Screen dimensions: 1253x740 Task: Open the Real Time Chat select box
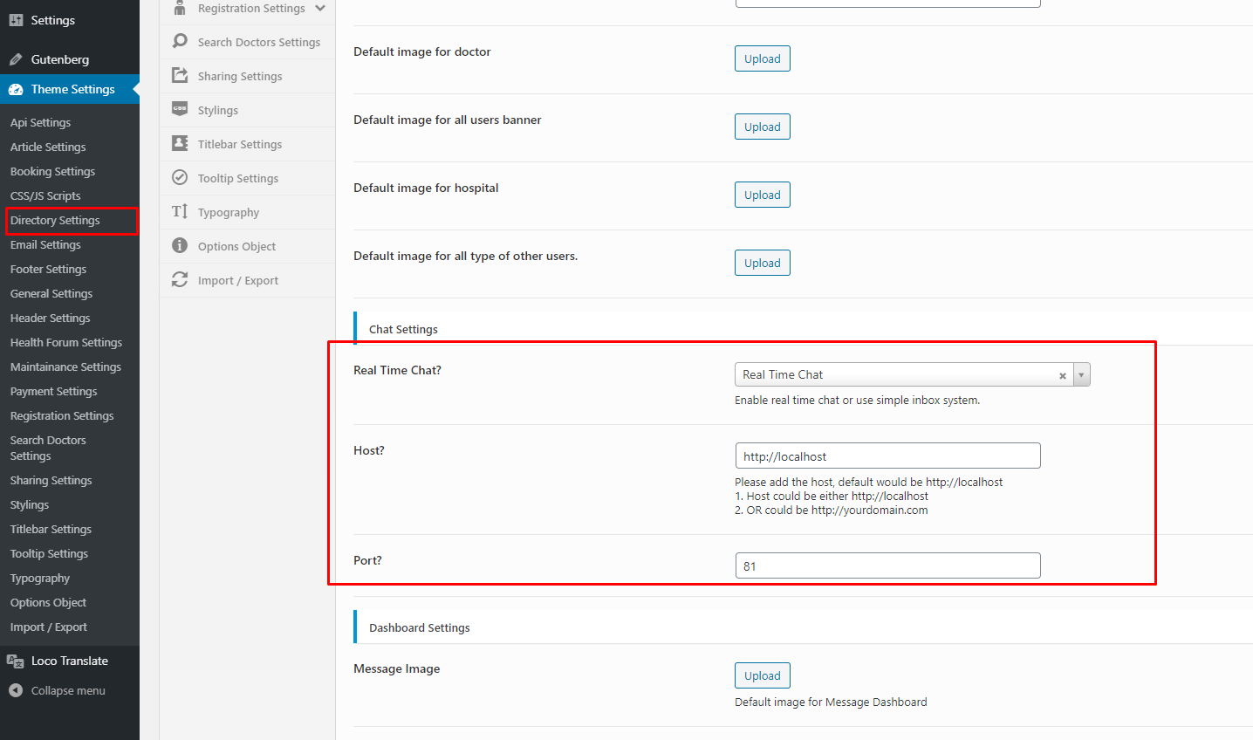(x=913, y=374)
